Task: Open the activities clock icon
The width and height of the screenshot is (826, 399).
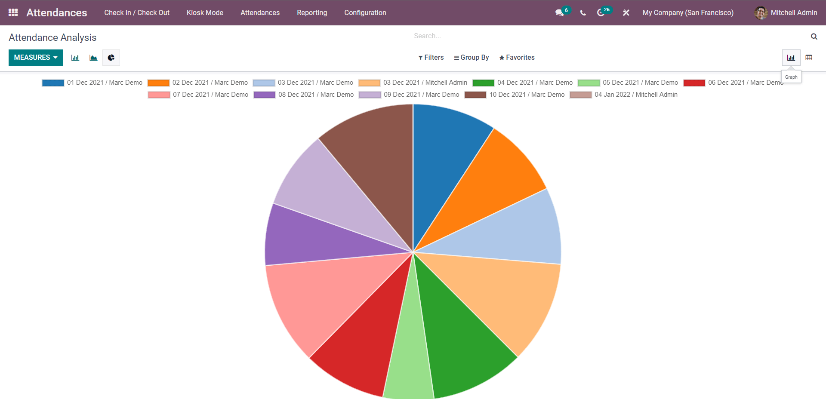Action: [601, 13]
